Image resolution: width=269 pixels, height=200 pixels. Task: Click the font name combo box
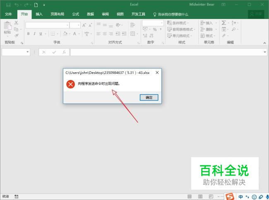(x=47, y=25)
